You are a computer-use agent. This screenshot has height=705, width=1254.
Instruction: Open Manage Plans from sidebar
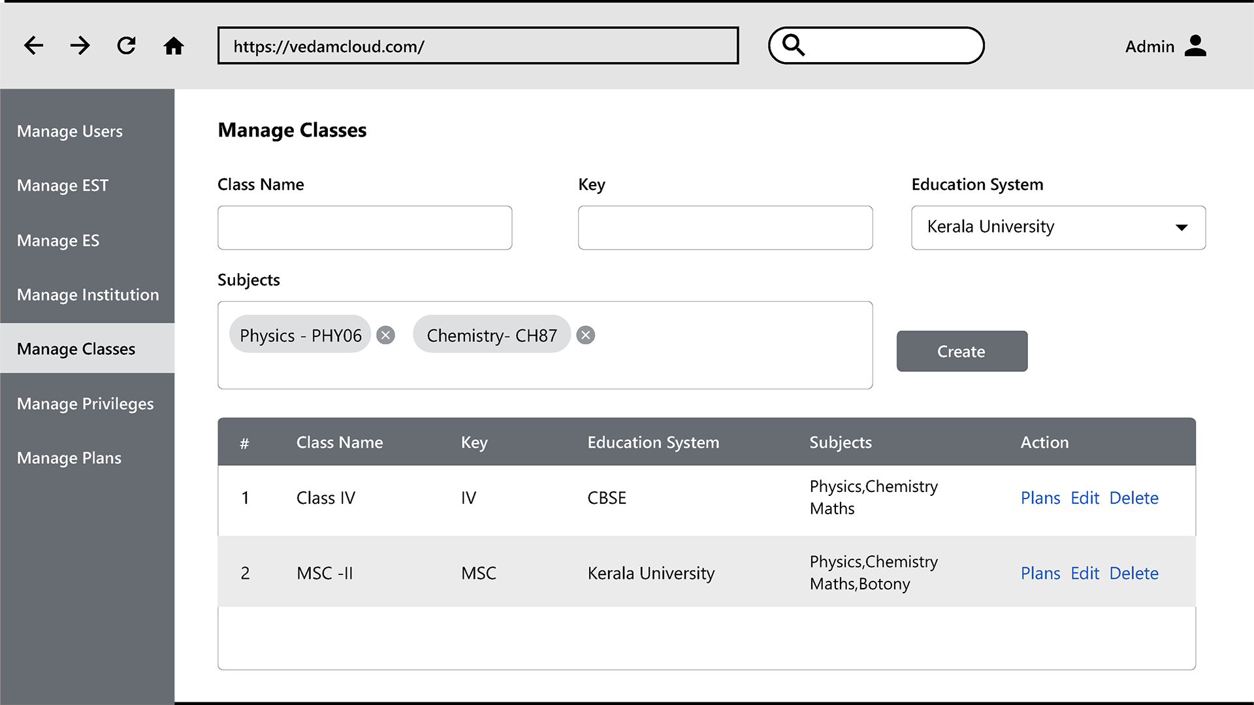69,458
